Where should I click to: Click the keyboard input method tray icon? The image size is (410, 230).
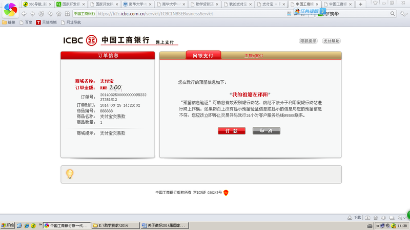(x=370, y=226)
